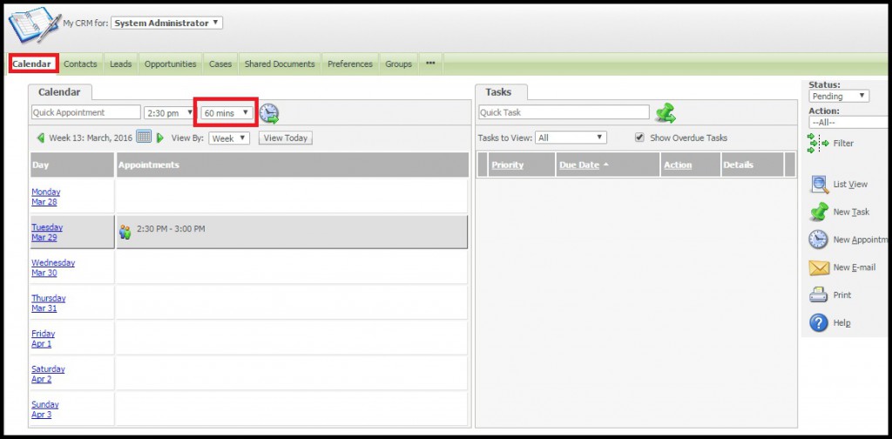Click the View Today button
892x439 pixels.
tap(285, 138)
